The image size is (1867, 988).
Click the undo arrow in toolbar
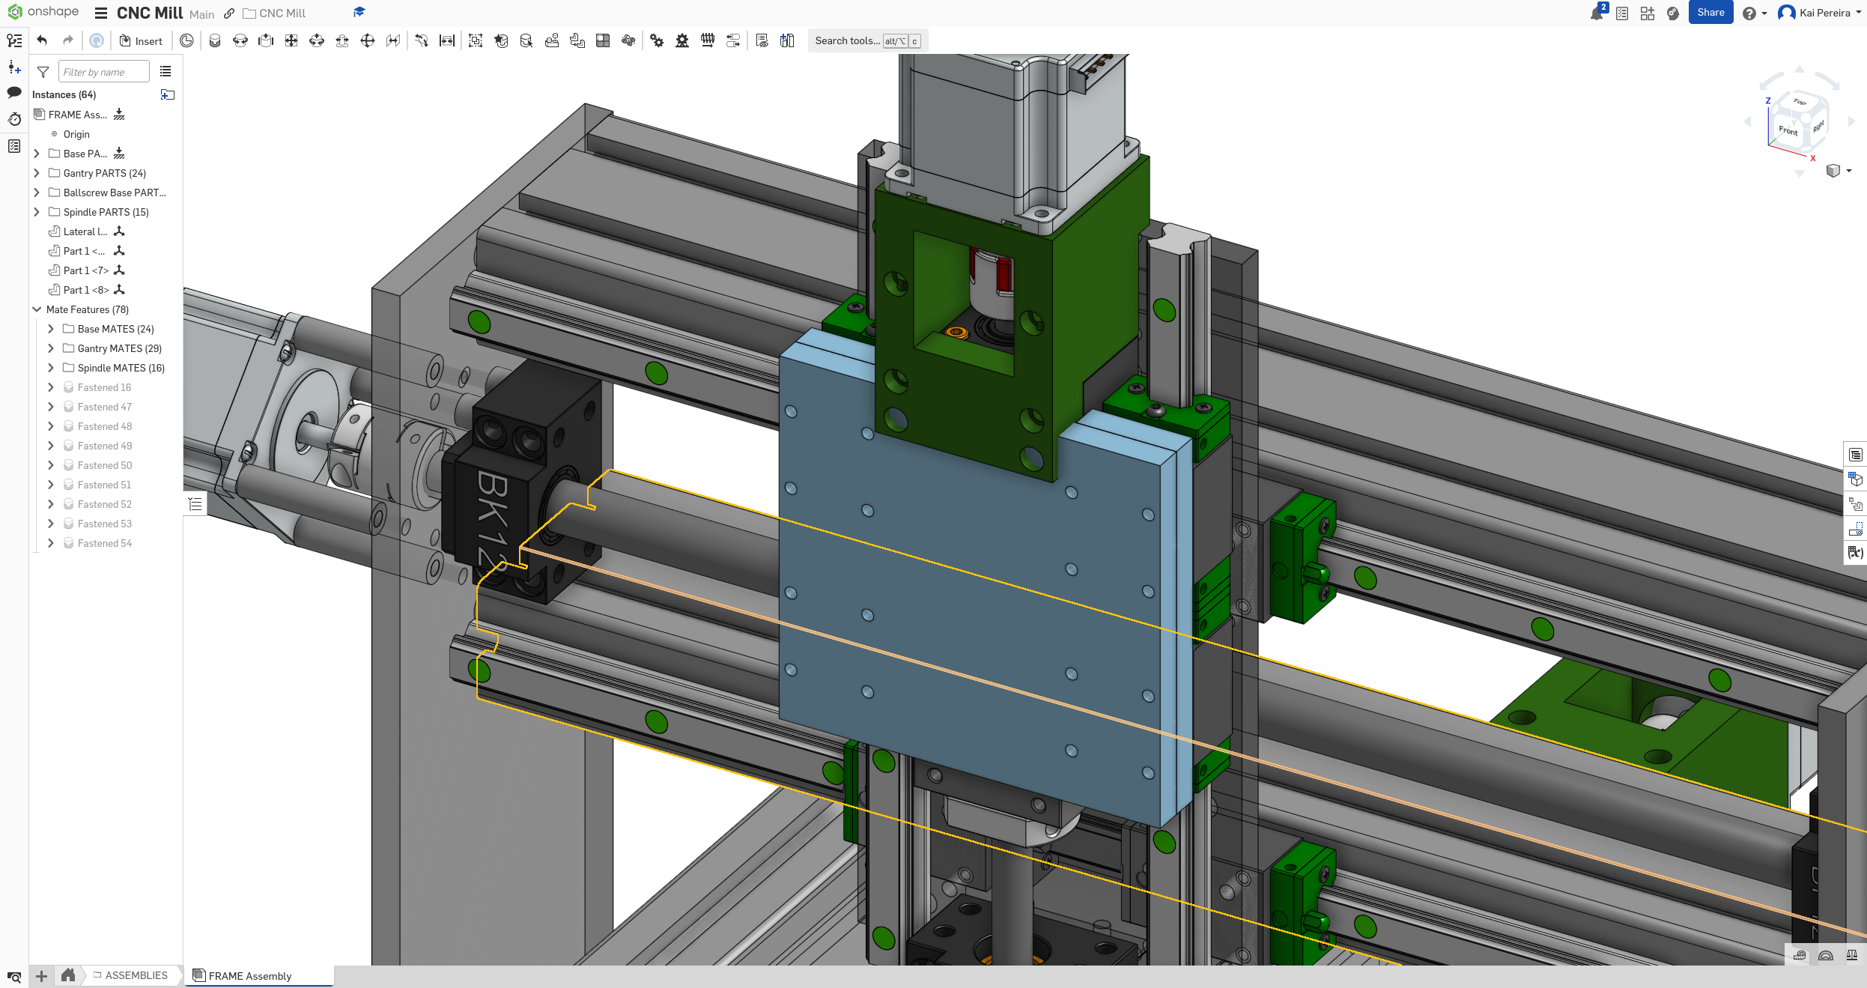pyautogui.click(x=43, y=40)
